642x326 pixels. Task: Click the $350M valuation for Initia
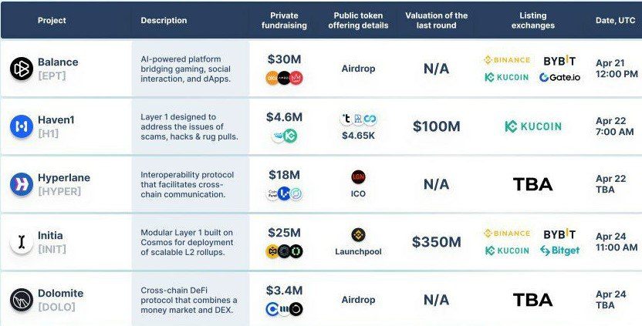(436, 242)
